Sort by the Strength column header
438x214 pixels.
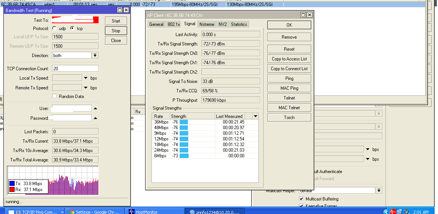pyautogui.click(x=192, y=116)
